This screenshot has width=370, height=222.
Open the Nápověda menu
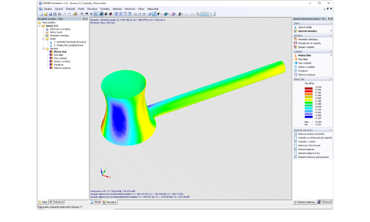pyautogui.click(x=153, y=9)
